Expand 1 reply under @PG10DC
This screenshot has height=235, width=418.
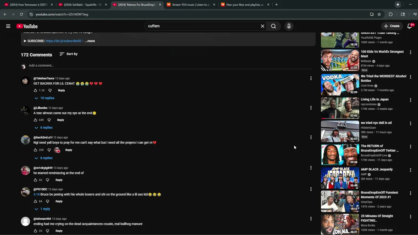(x=42, y=209)
